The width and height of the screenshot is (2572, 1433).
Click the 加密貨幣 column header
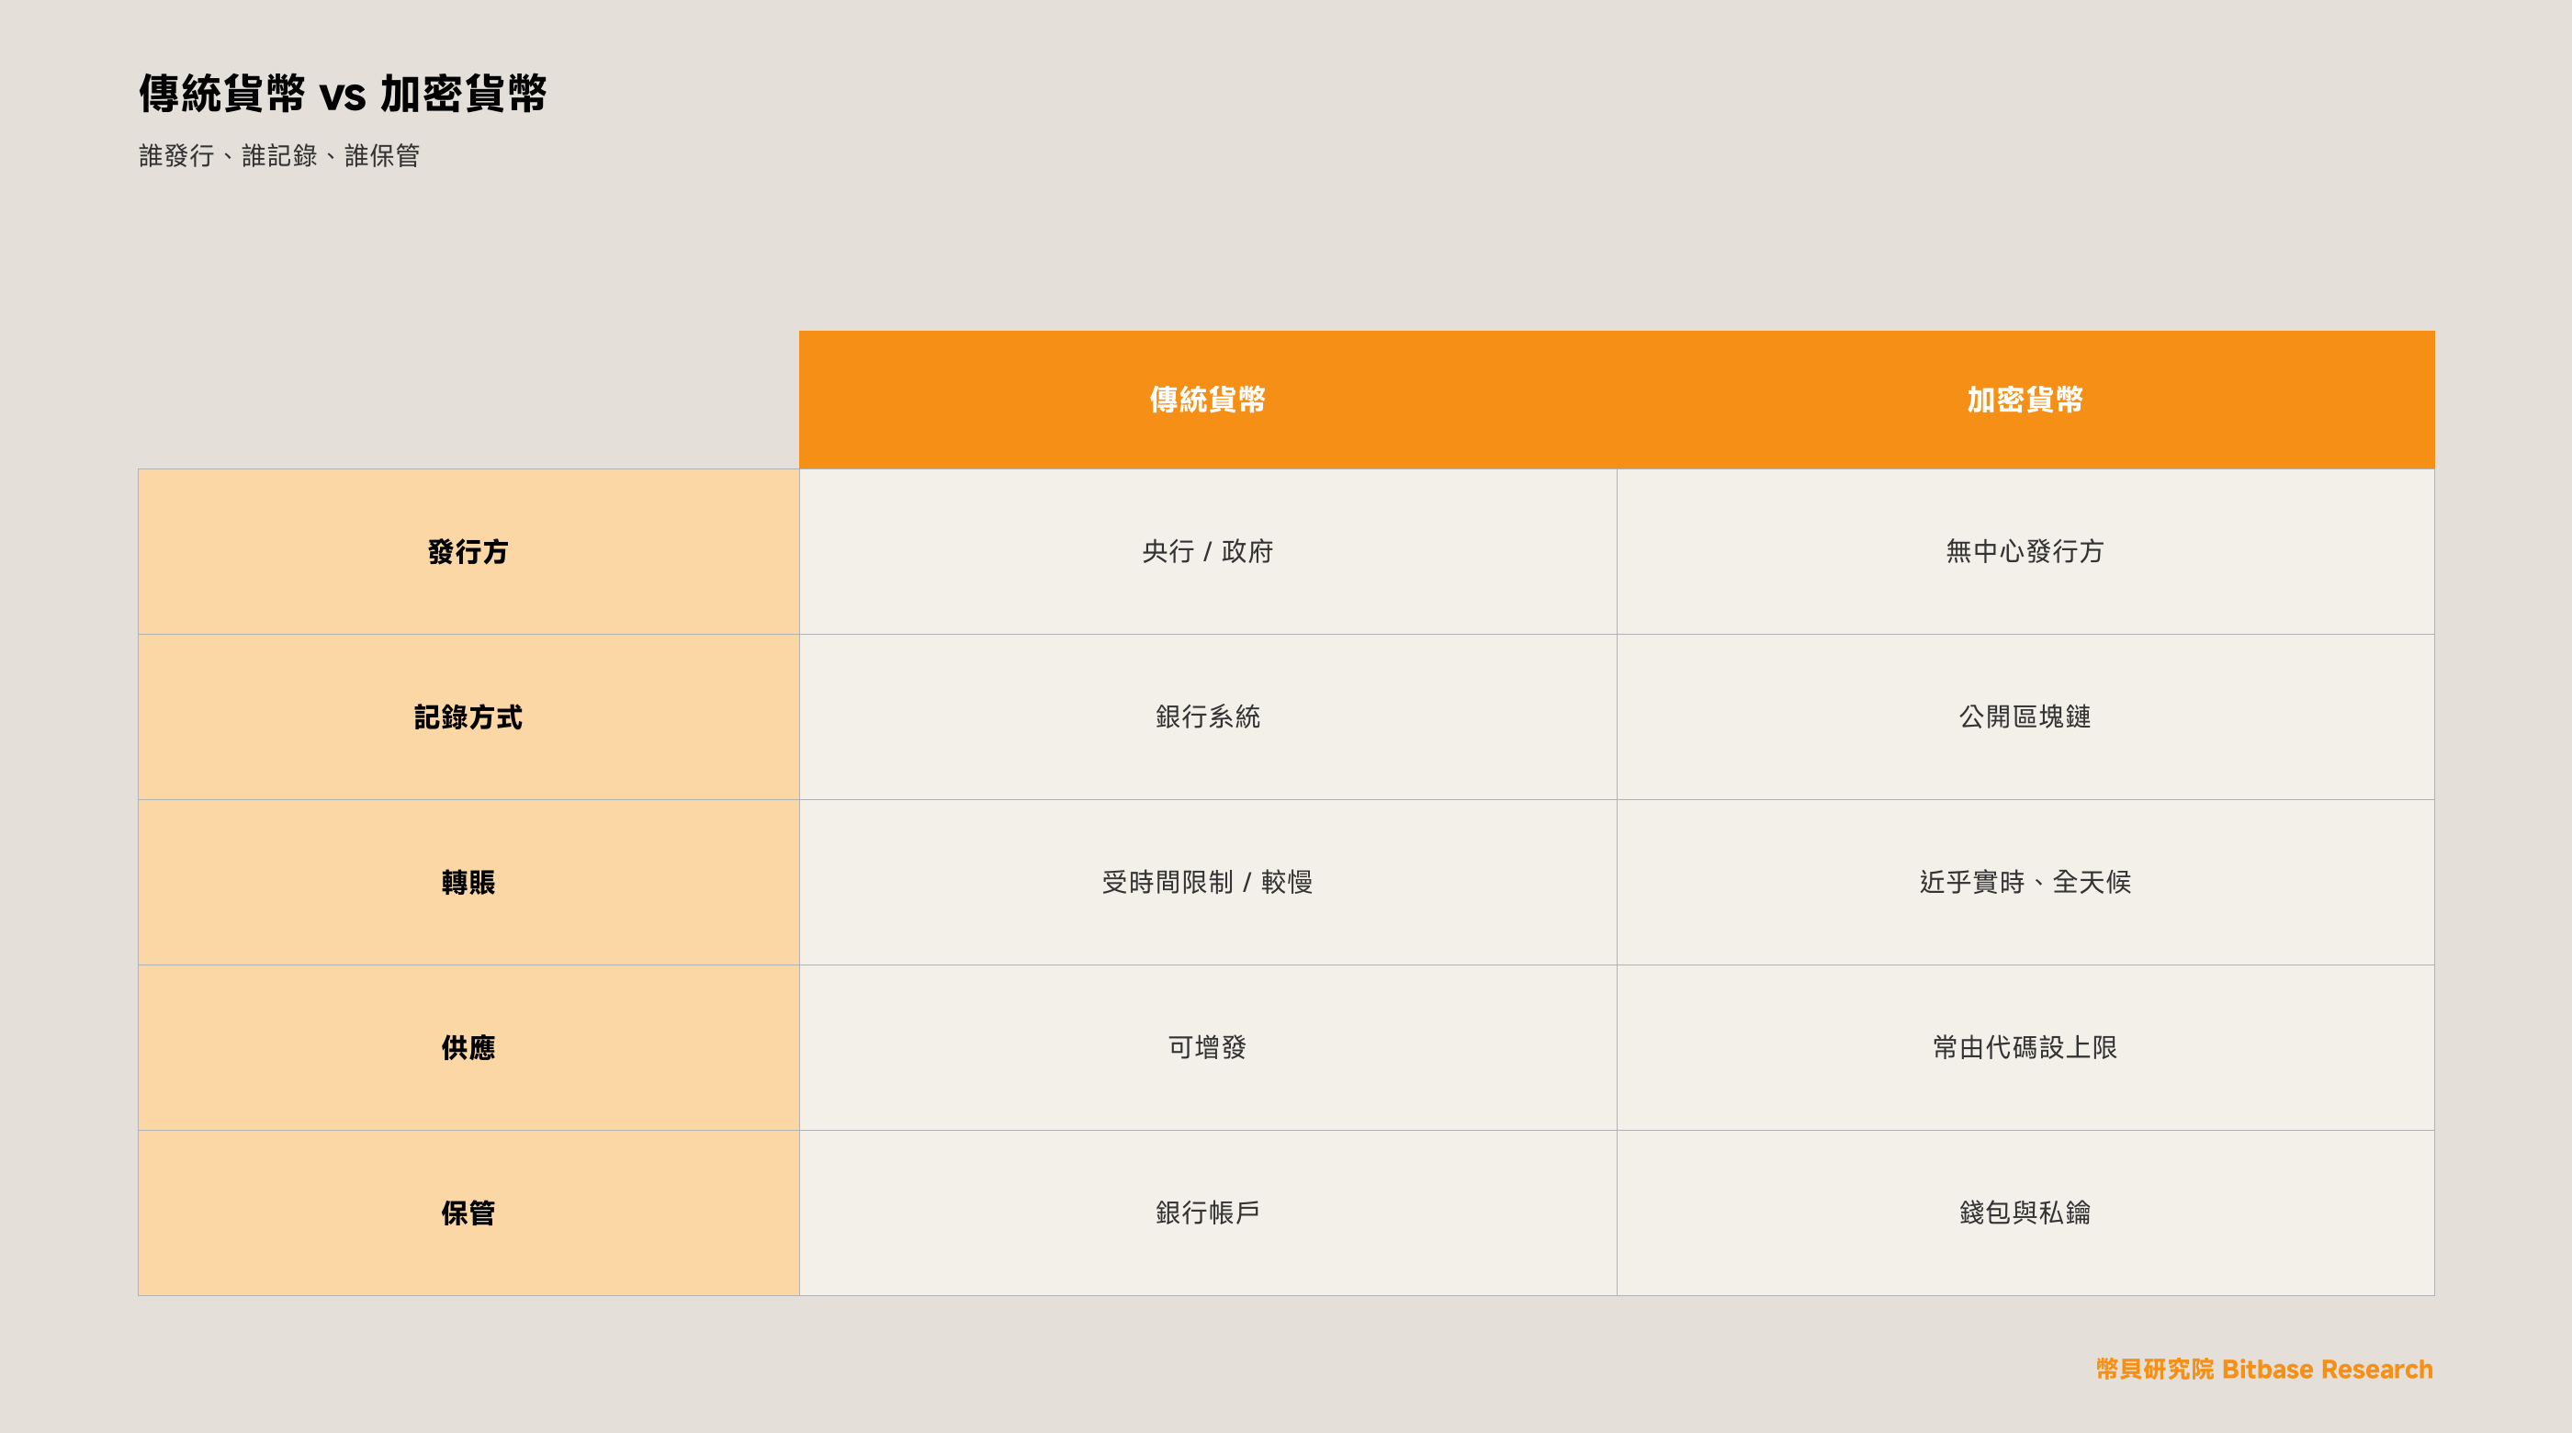tap(2025, 400)
